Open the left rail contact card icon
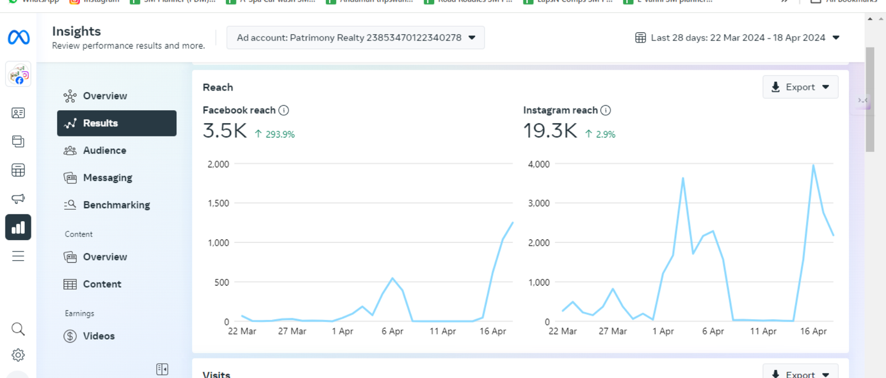 [18, 113]
